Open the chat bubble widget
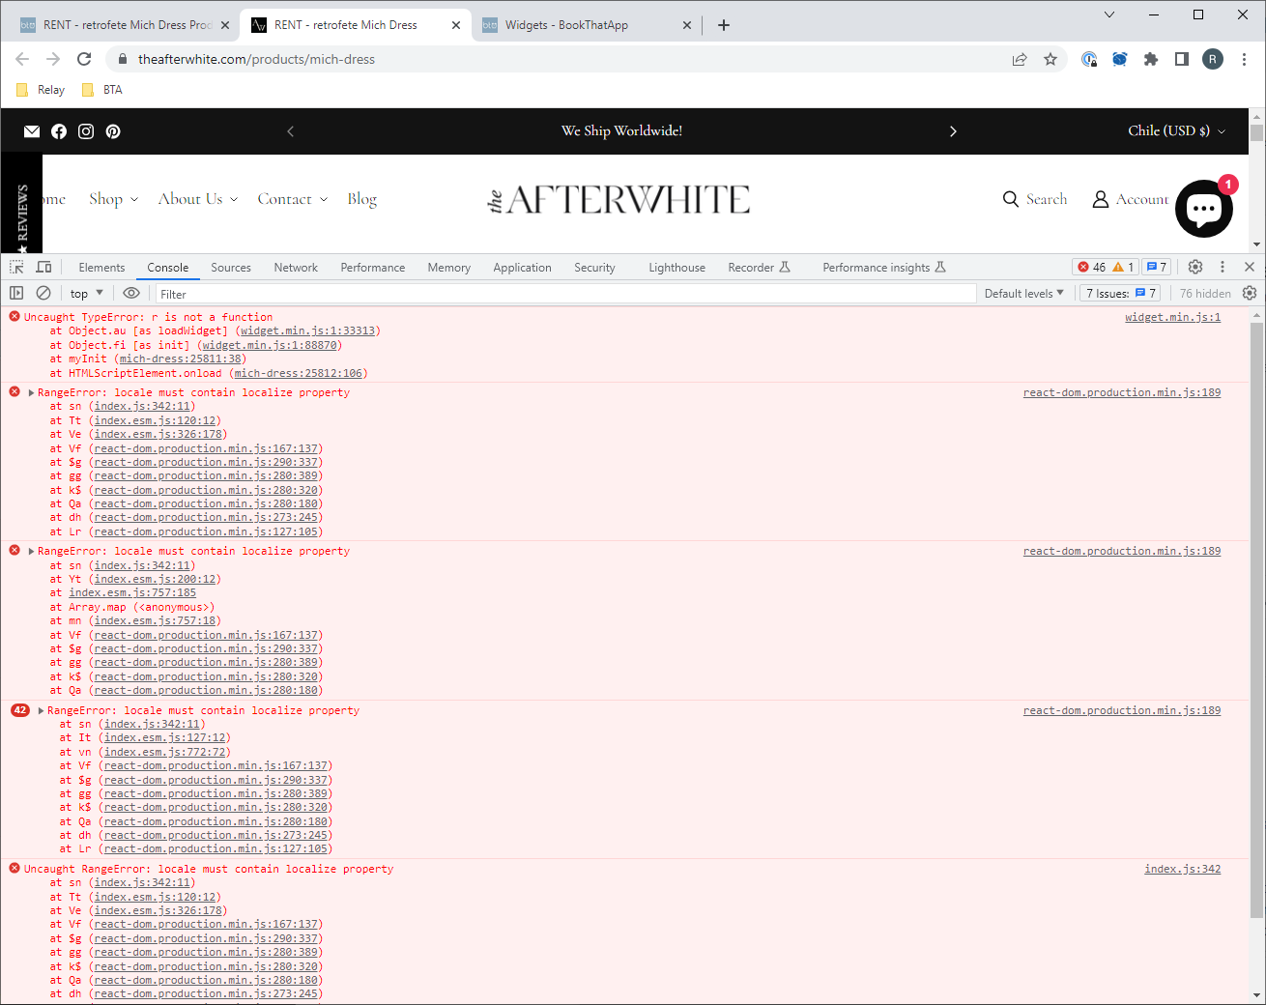1266x1005 pixels. click(1203, 208)
